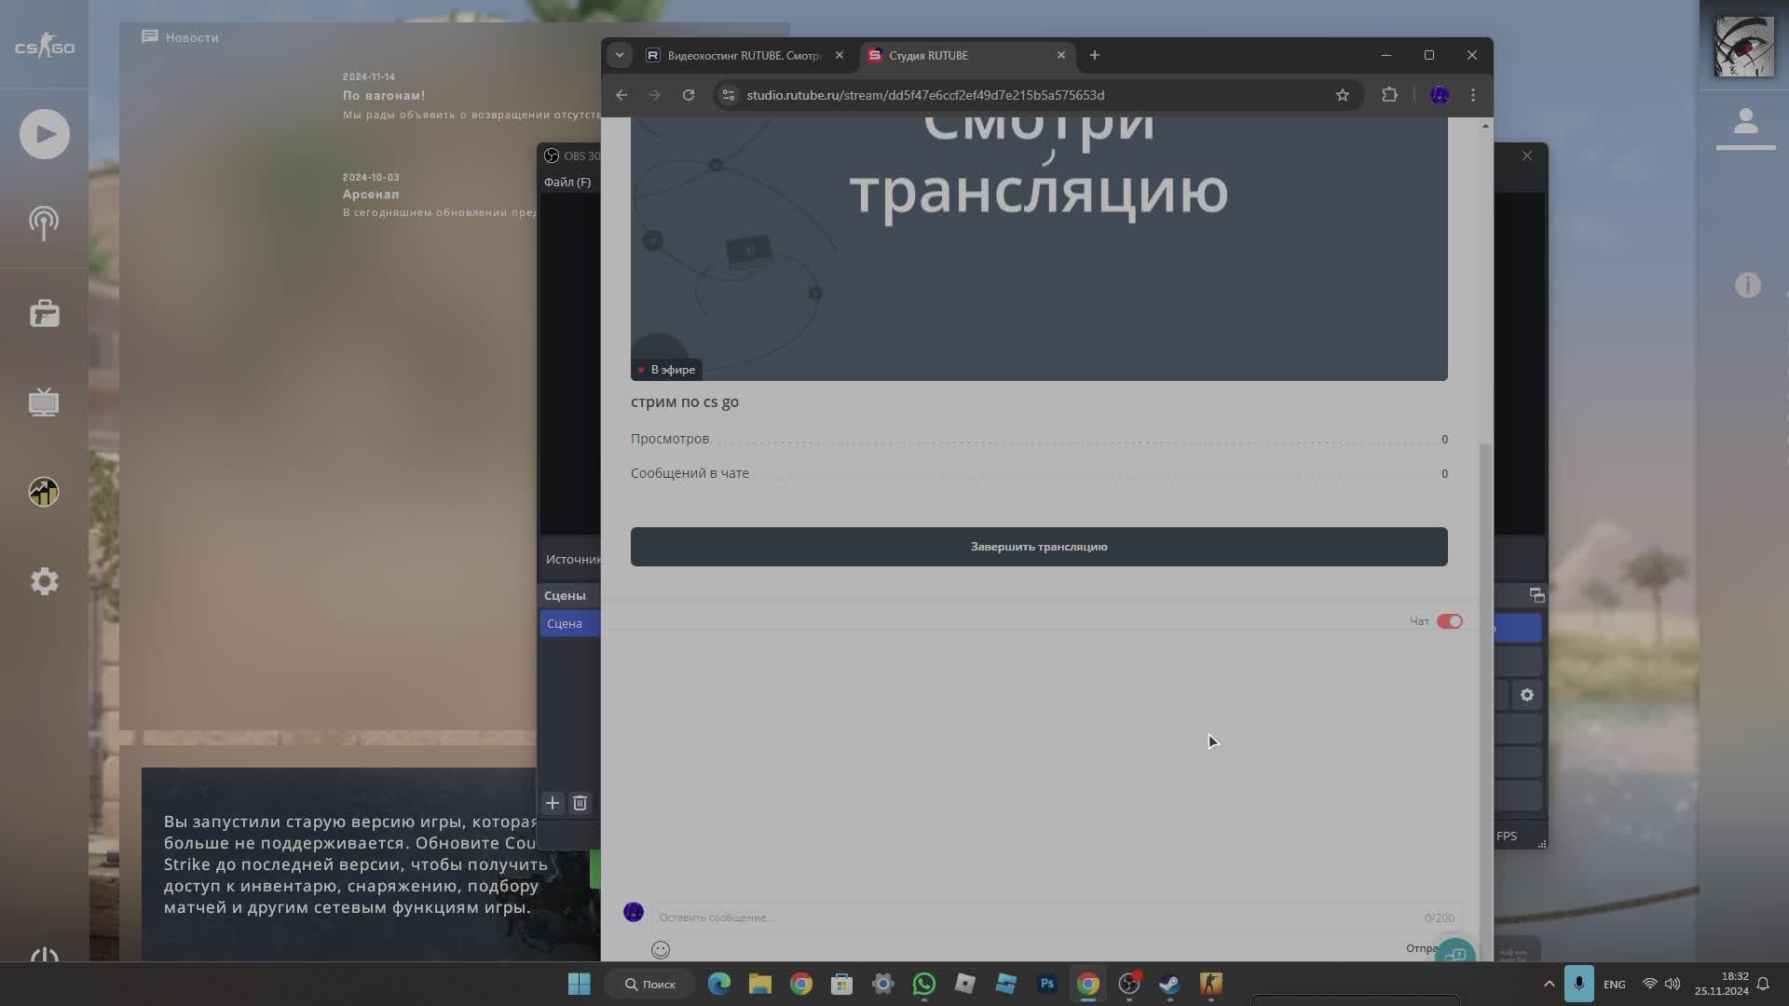Click the Завершить трансляцию button
1789x1006 pixels.
pyautogui.click(x=1038, y=547)
